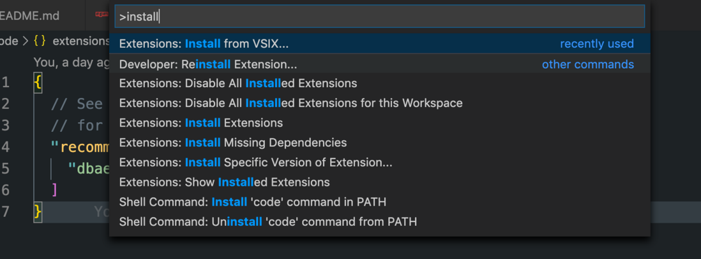Run Extensions: Install from VSIX... command
This screenshot has width=701, height=259.
(x=380, y=44)
